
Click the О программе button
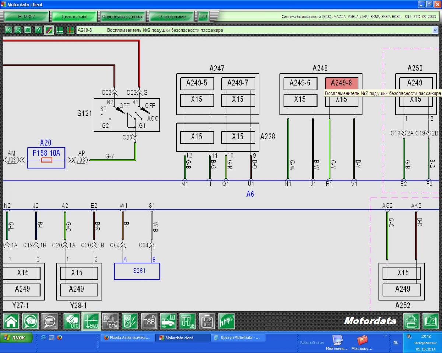pos(172,17)
